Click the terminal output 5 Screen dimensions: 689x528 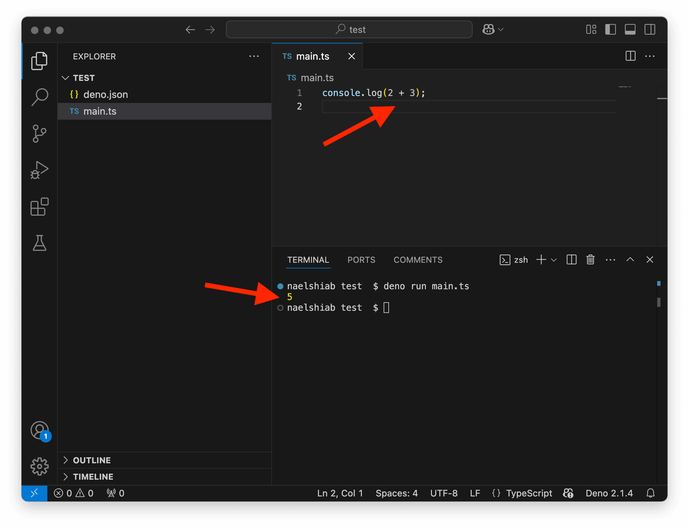[290, 297]
